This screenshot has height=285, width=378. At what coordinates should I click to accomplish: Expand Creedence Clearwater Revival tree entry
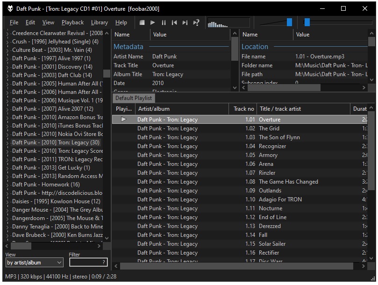tap(8, 33)
